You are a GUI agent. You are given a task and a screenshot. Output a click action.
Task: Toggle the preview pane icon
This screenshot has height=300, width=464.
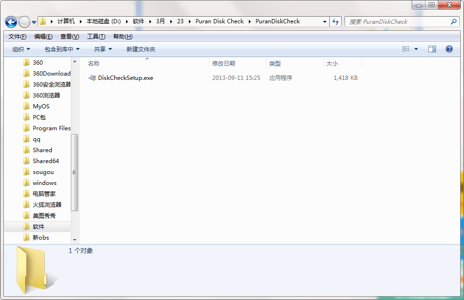432,49
